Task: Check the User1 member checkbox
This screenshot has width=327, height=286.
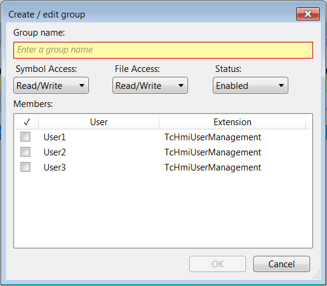Action: tap(25, 137)
